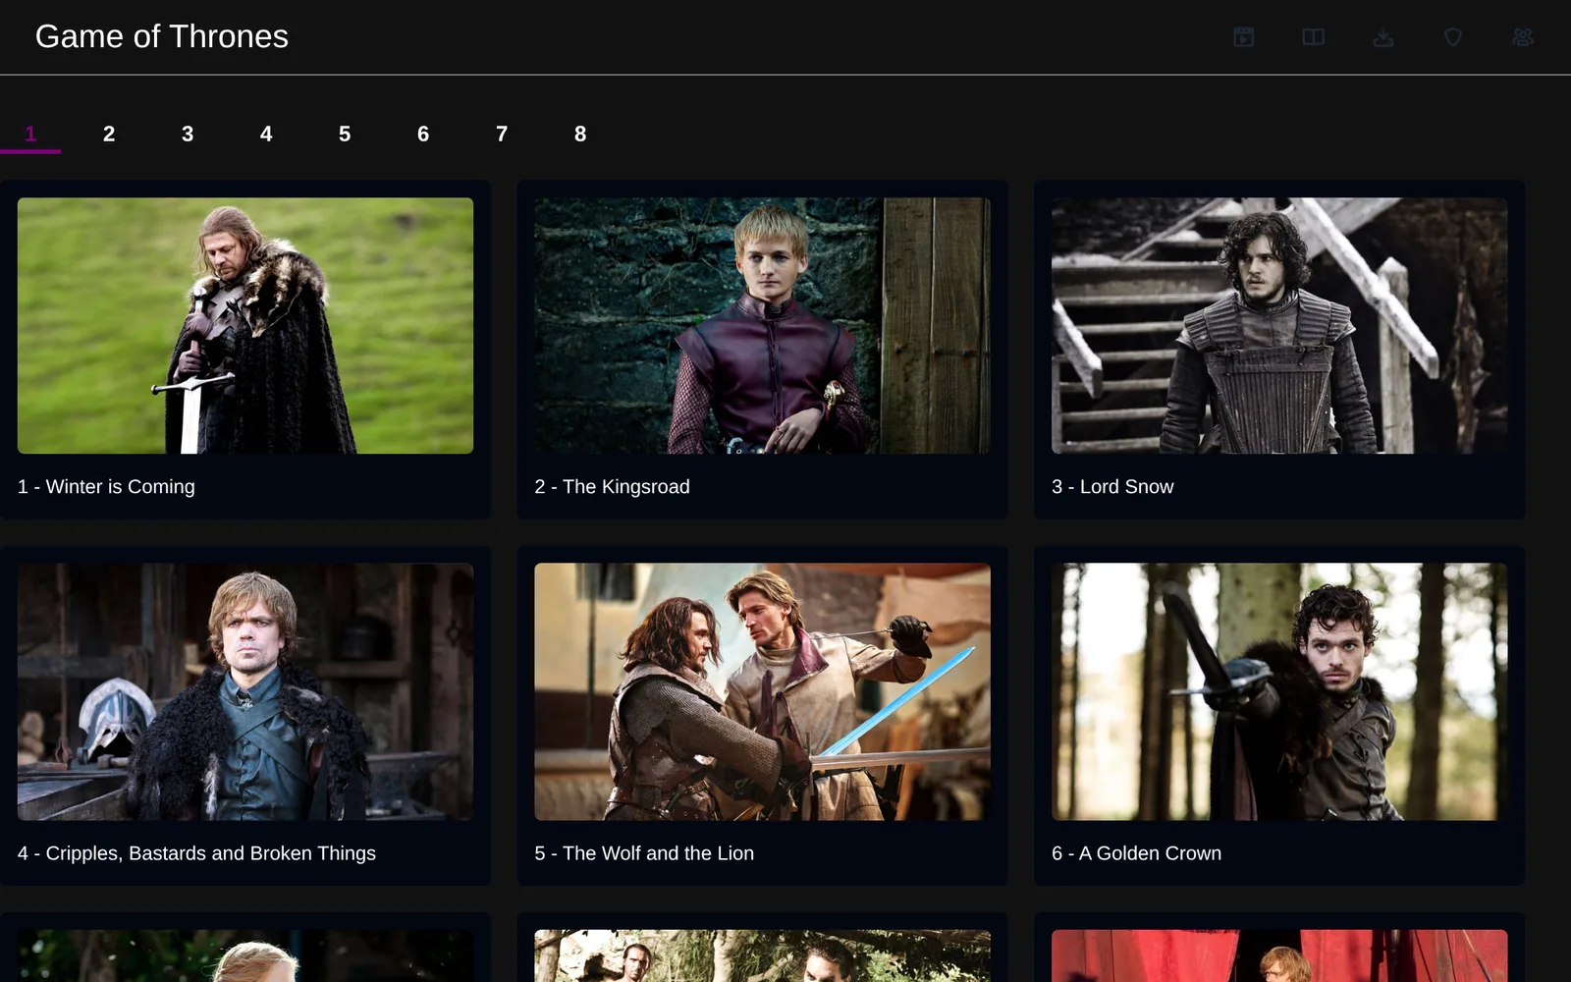The image size is (1571, 982).
Task: Select season 6 tab
Action: [423, 134]
